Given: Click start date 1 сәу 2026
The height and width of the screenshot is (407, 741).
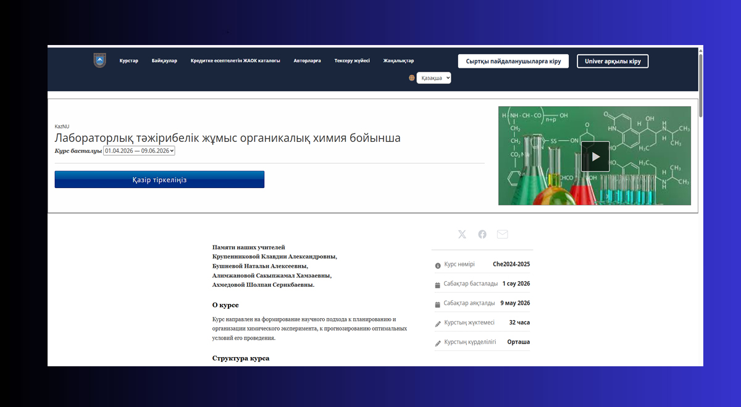Looking at the screenshot, I should pyautogui.click(x=516, y=284).
